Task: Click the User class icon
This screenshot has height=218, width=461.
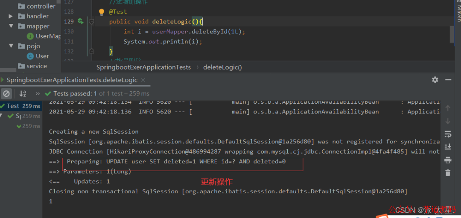Action: click(x=30, y=56)
